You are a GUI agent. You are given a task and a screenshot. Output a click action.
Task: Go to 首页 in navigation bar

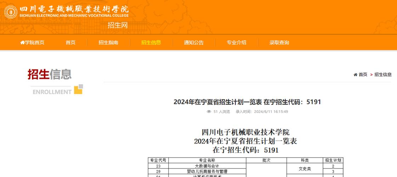pos(70,42)
